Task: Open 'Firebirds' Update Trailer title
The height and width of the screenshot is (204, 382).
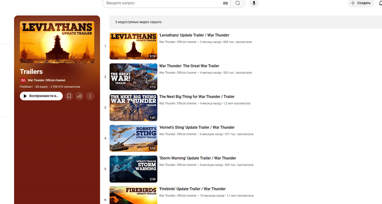Action: pos(193,189)
